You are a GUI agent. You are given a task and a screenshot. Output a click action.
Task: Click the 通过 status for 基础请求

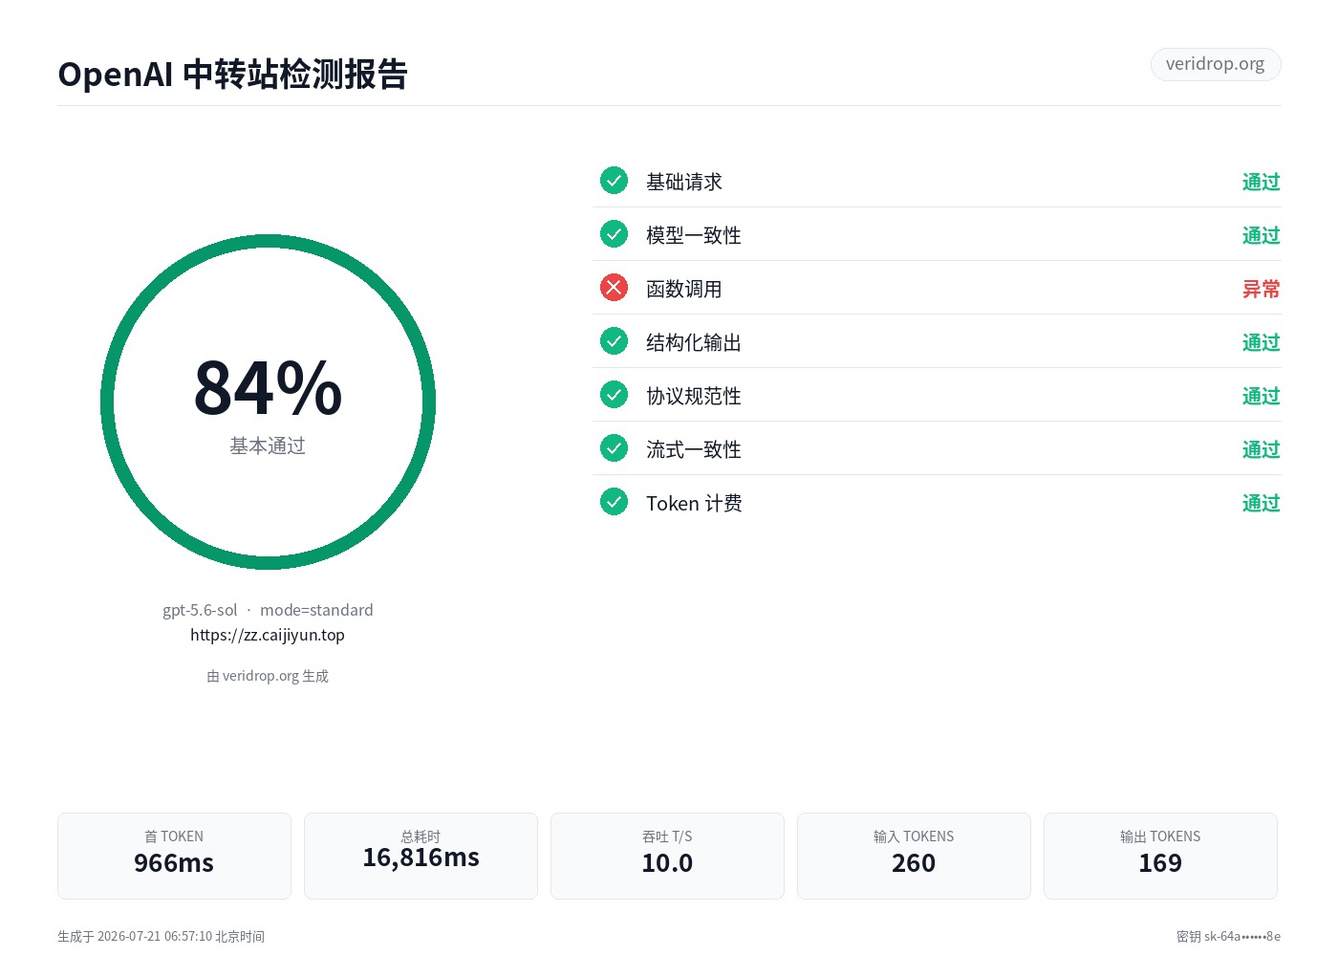(1261, 182)
